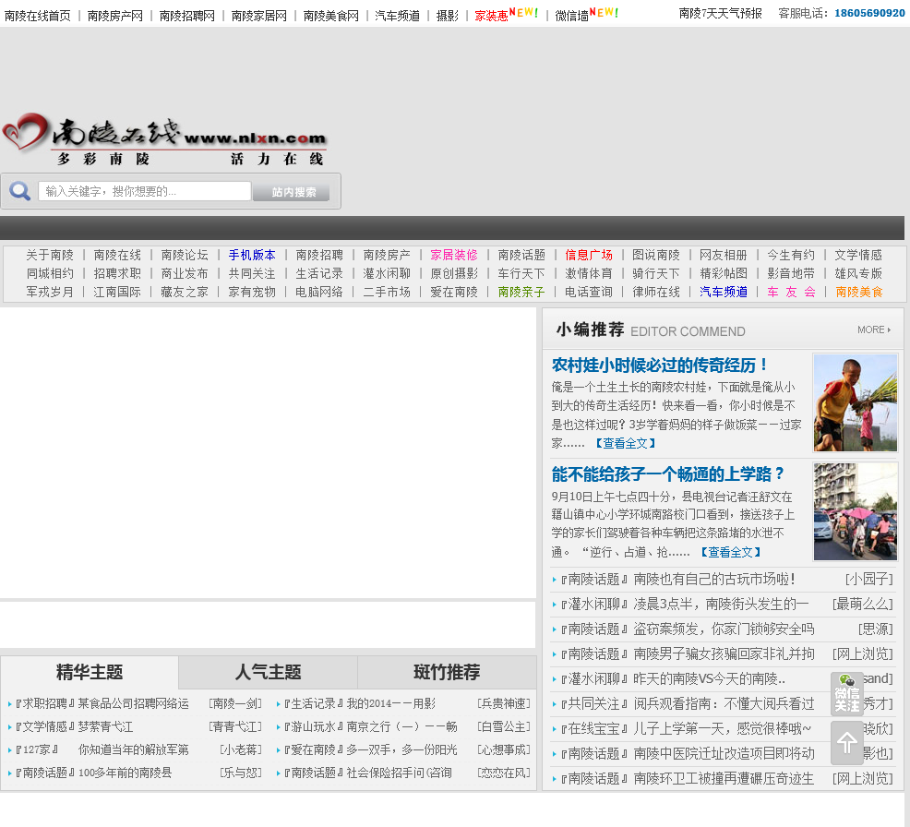Open headline 能不能给孩子一个畅通的上学路

[x=668, y=473]
